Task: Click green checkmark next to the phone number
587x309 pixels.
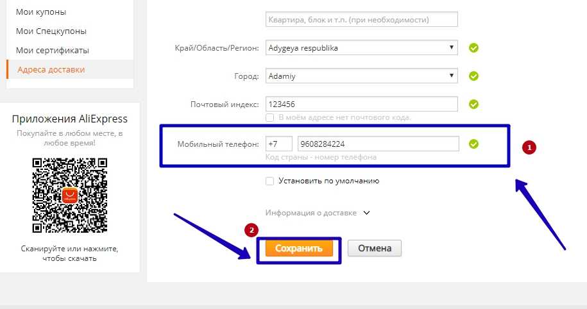Action: point(474,144)
